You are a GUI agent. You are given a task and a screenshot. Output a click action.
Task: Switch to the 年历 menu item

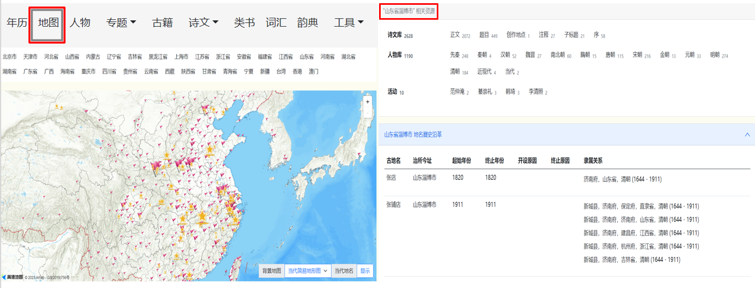17,22
